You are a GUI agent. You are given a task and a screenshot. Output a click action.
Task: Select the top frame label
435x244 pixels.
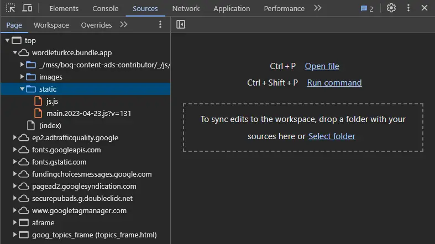(x=30, y=41)
